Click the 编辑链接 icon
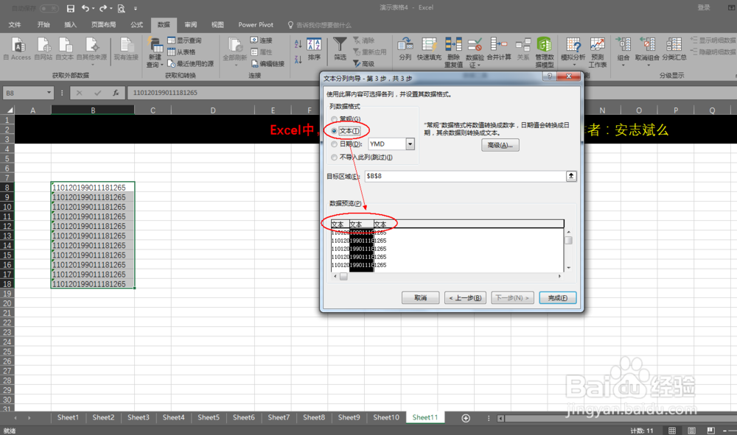Screen dimensions: 737x435 (x=254, y=63)
